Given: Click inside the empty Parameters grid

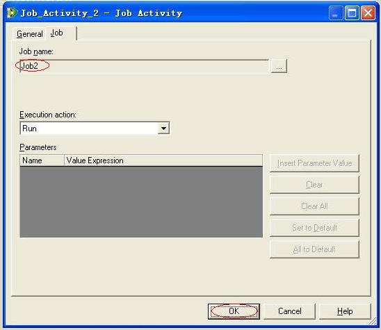Looking at the screenshot, I should click(x=141, y=201).
